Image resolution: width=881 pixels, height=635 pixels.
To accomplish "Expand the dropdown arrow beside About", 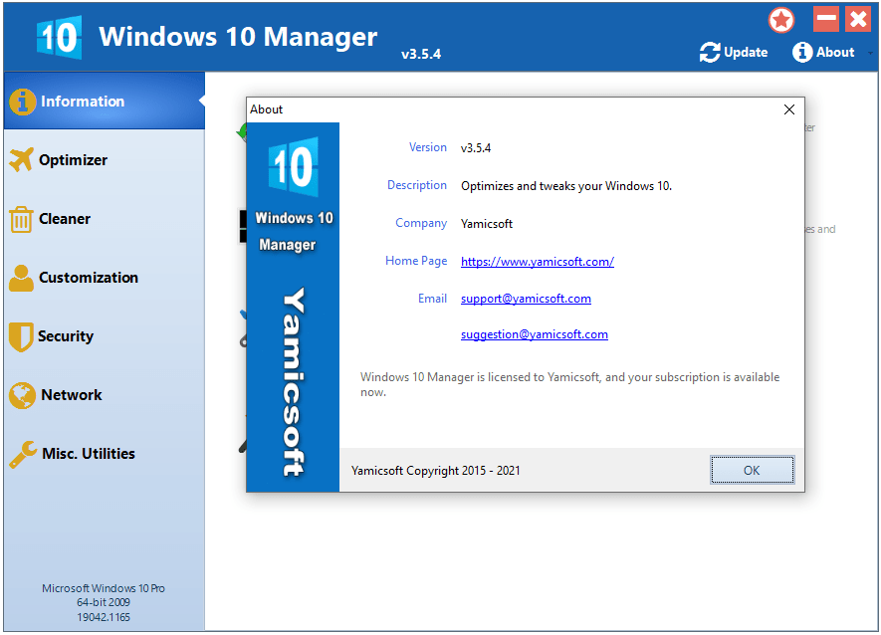I will coord(870,54).
